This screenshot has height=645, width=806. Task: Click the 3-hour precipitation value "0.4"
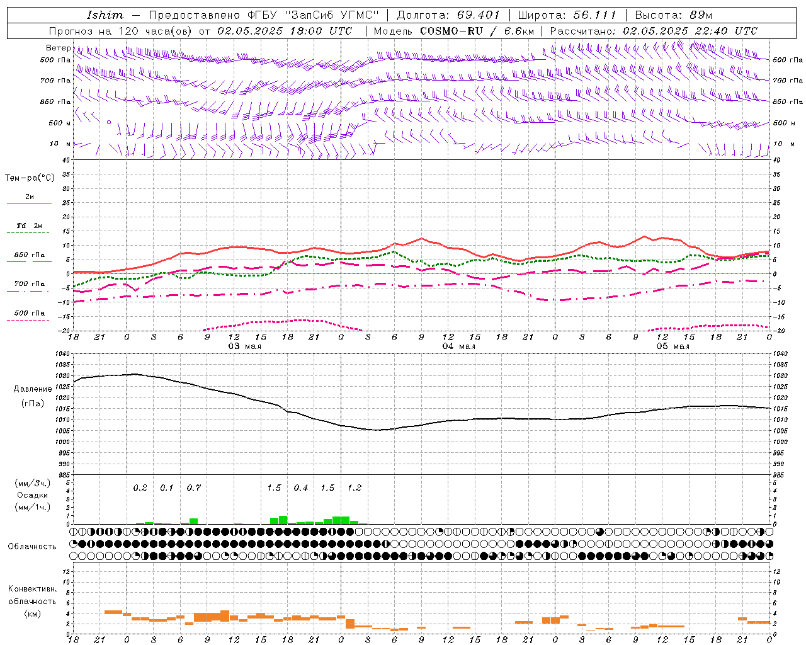(x=301, y=488)
